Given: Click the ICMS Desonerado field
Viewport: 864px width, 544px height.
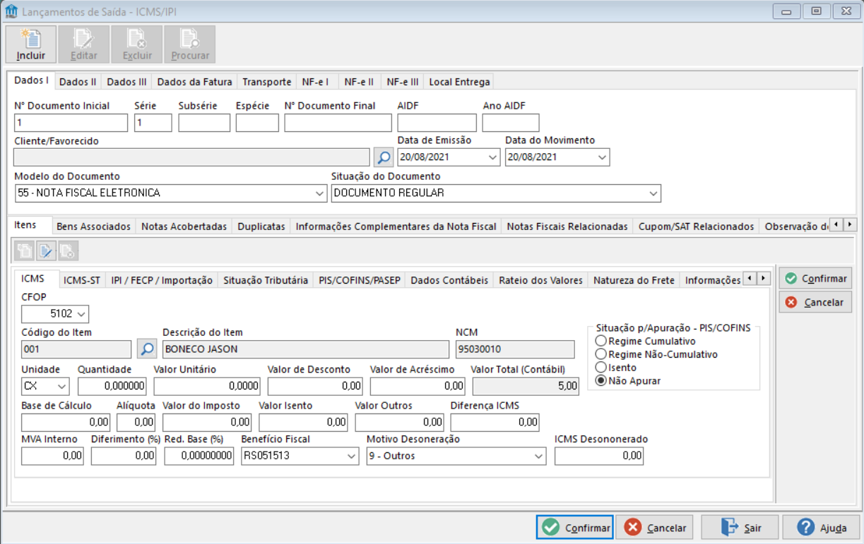Looking at the screenshot, I should [599, 456].
